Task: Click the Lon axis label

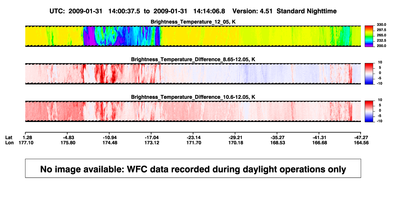Action: (x=9, y=143)
